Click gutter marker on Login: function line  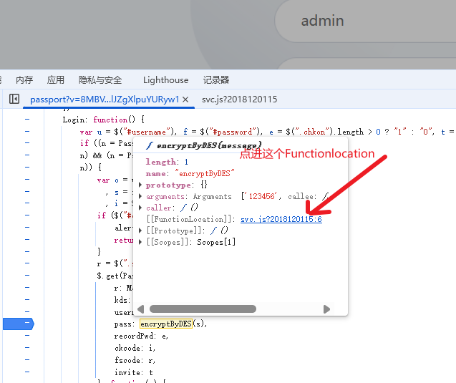27,120
